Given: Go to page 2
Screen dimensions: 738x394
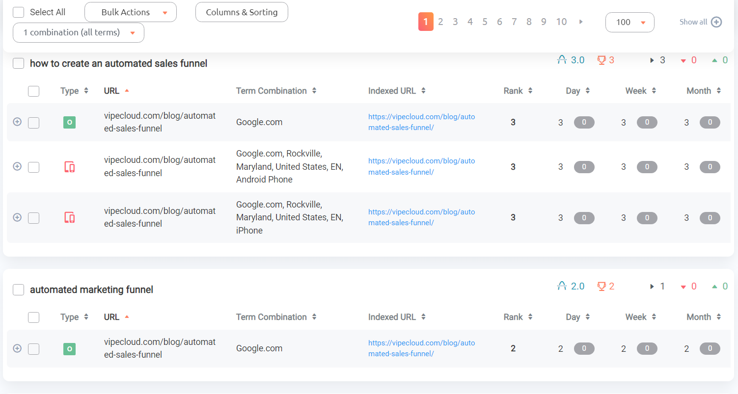Looking at the screenshot, I should [x=440, y=22].
